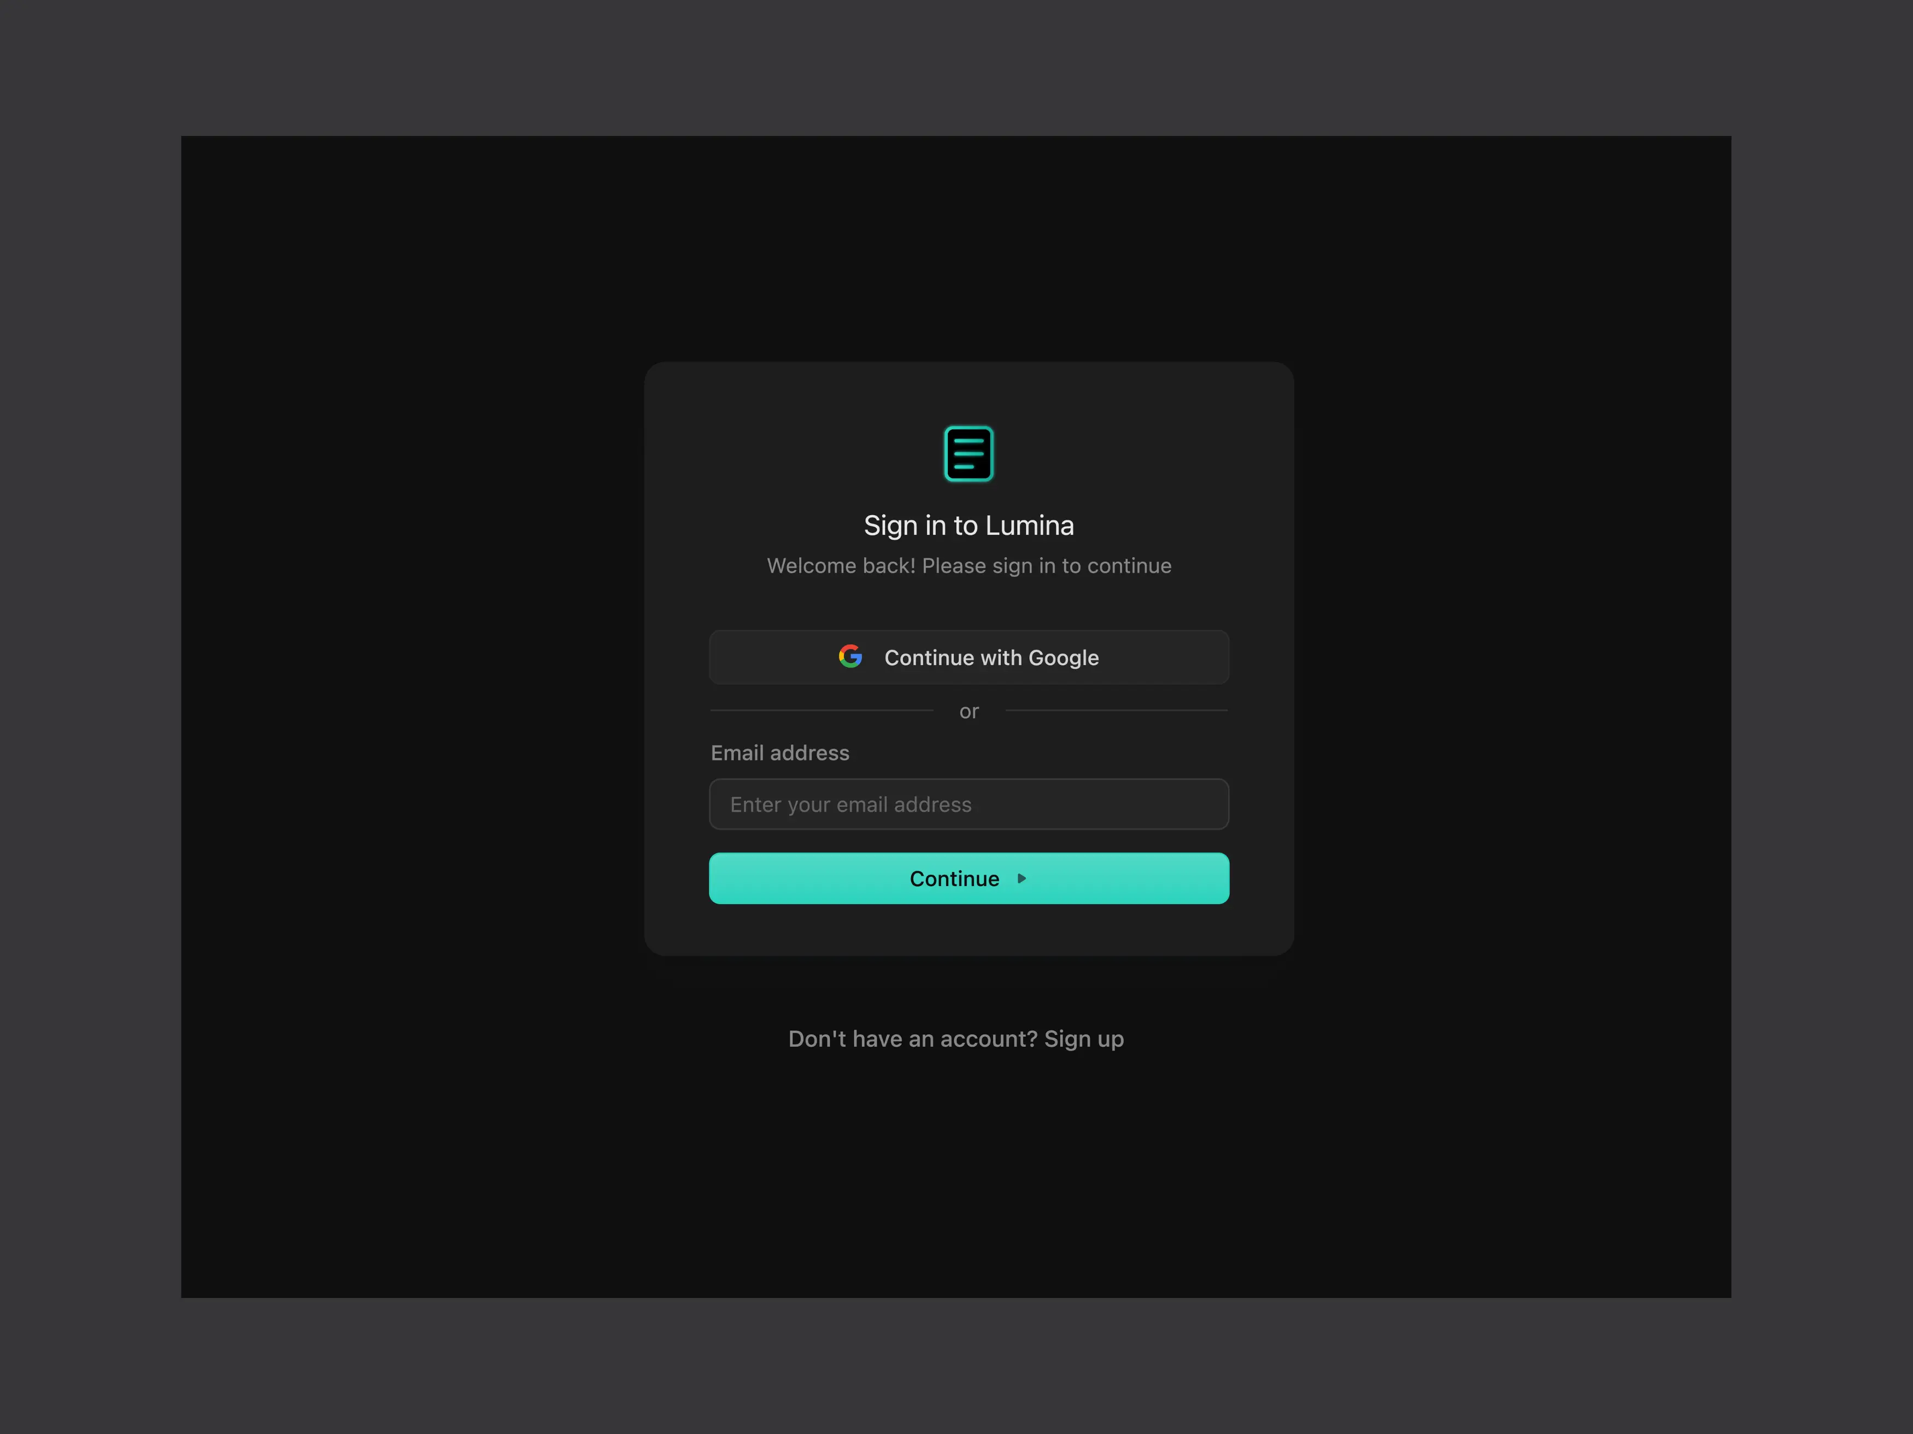Click "Continue with Google"

click(969, 657)
